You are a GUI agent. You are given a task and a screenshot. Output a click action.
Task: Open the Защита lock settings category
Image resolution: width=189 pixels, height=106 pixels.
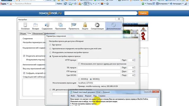85,26
